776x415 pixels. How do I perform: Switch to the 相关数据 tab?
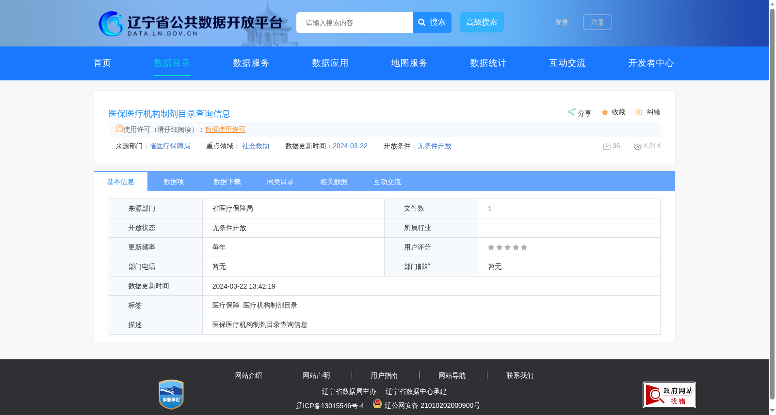pyautogui.click(x=334, y=182)
